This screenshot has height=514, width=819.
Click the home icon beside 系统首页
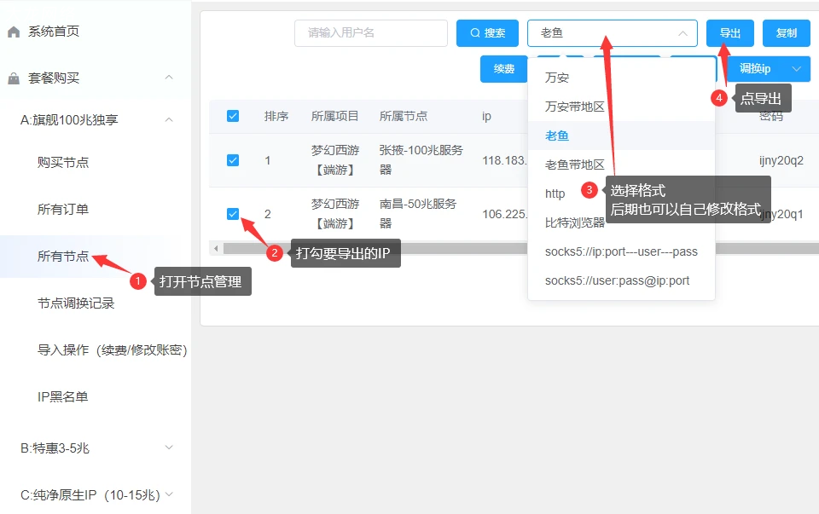(14, 32)
